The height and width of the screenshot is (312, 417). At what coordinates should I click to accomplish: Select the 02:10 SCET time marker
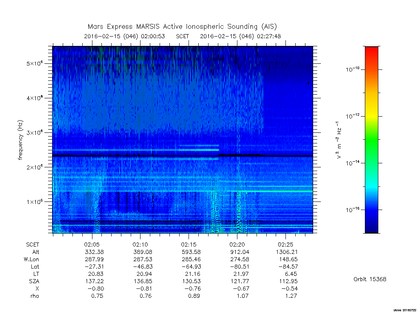click(x=140, y=245)
